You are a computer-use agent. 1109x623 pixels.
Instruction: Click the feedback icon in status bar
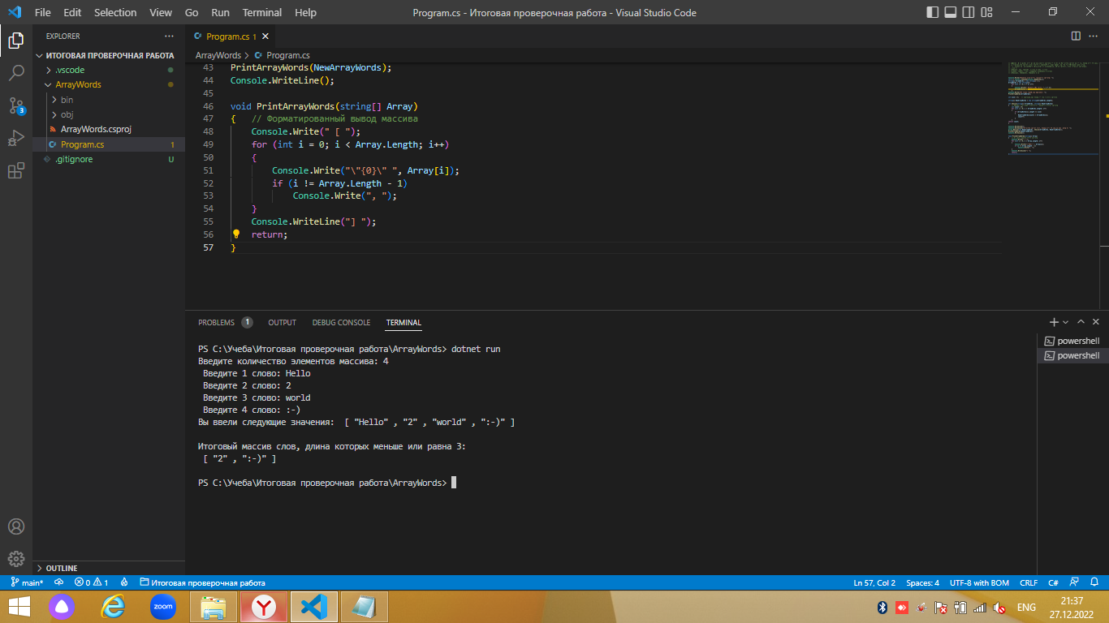click(x=1074, y=582)
